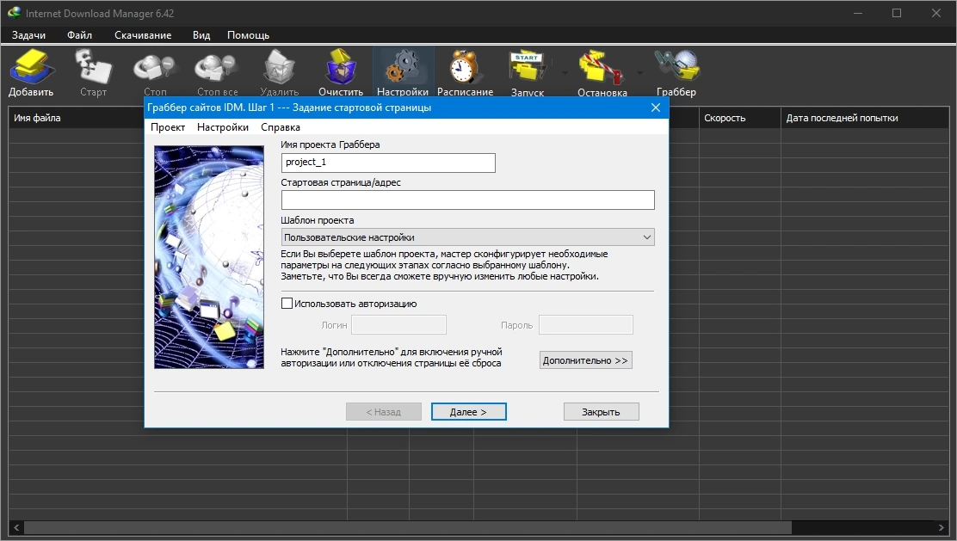
Task: Click Дата последней попытки column header
Action: [865, 118]
